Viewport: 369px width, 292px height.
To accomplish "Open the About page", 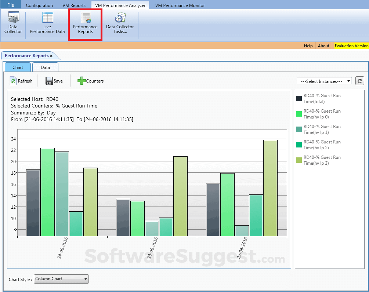I will 323,46.
